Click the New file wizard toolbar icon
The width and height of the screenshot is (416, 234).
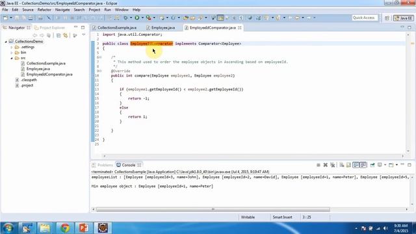(x=5, y=18)
